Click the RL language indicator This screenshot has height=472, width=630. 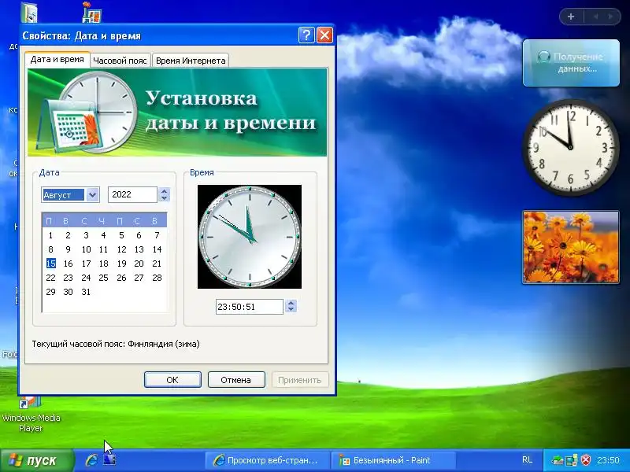tap(527, 460)
